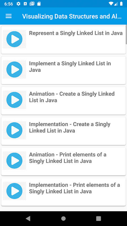Tap the settings gear in status bar

(18, 4)
